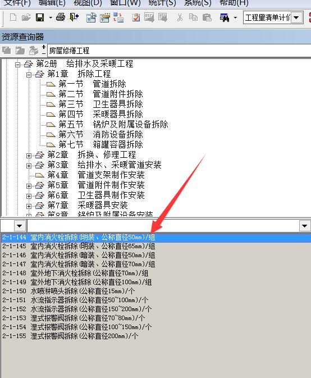Open the 窗口(W) menu
The image size is (311, 378).
[125, 3]
